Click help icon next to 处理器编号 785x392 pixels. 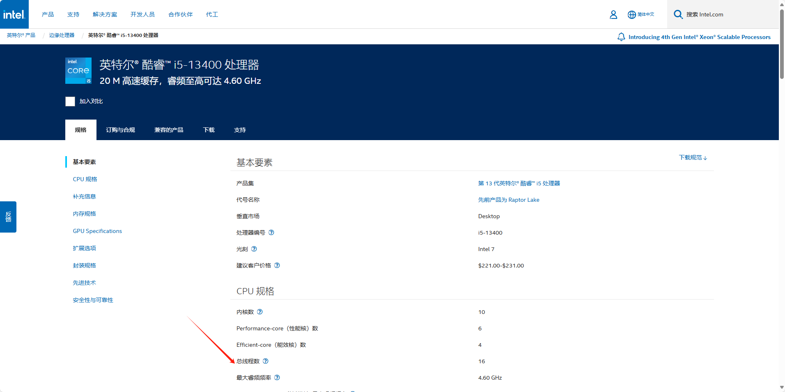point(271,233)
